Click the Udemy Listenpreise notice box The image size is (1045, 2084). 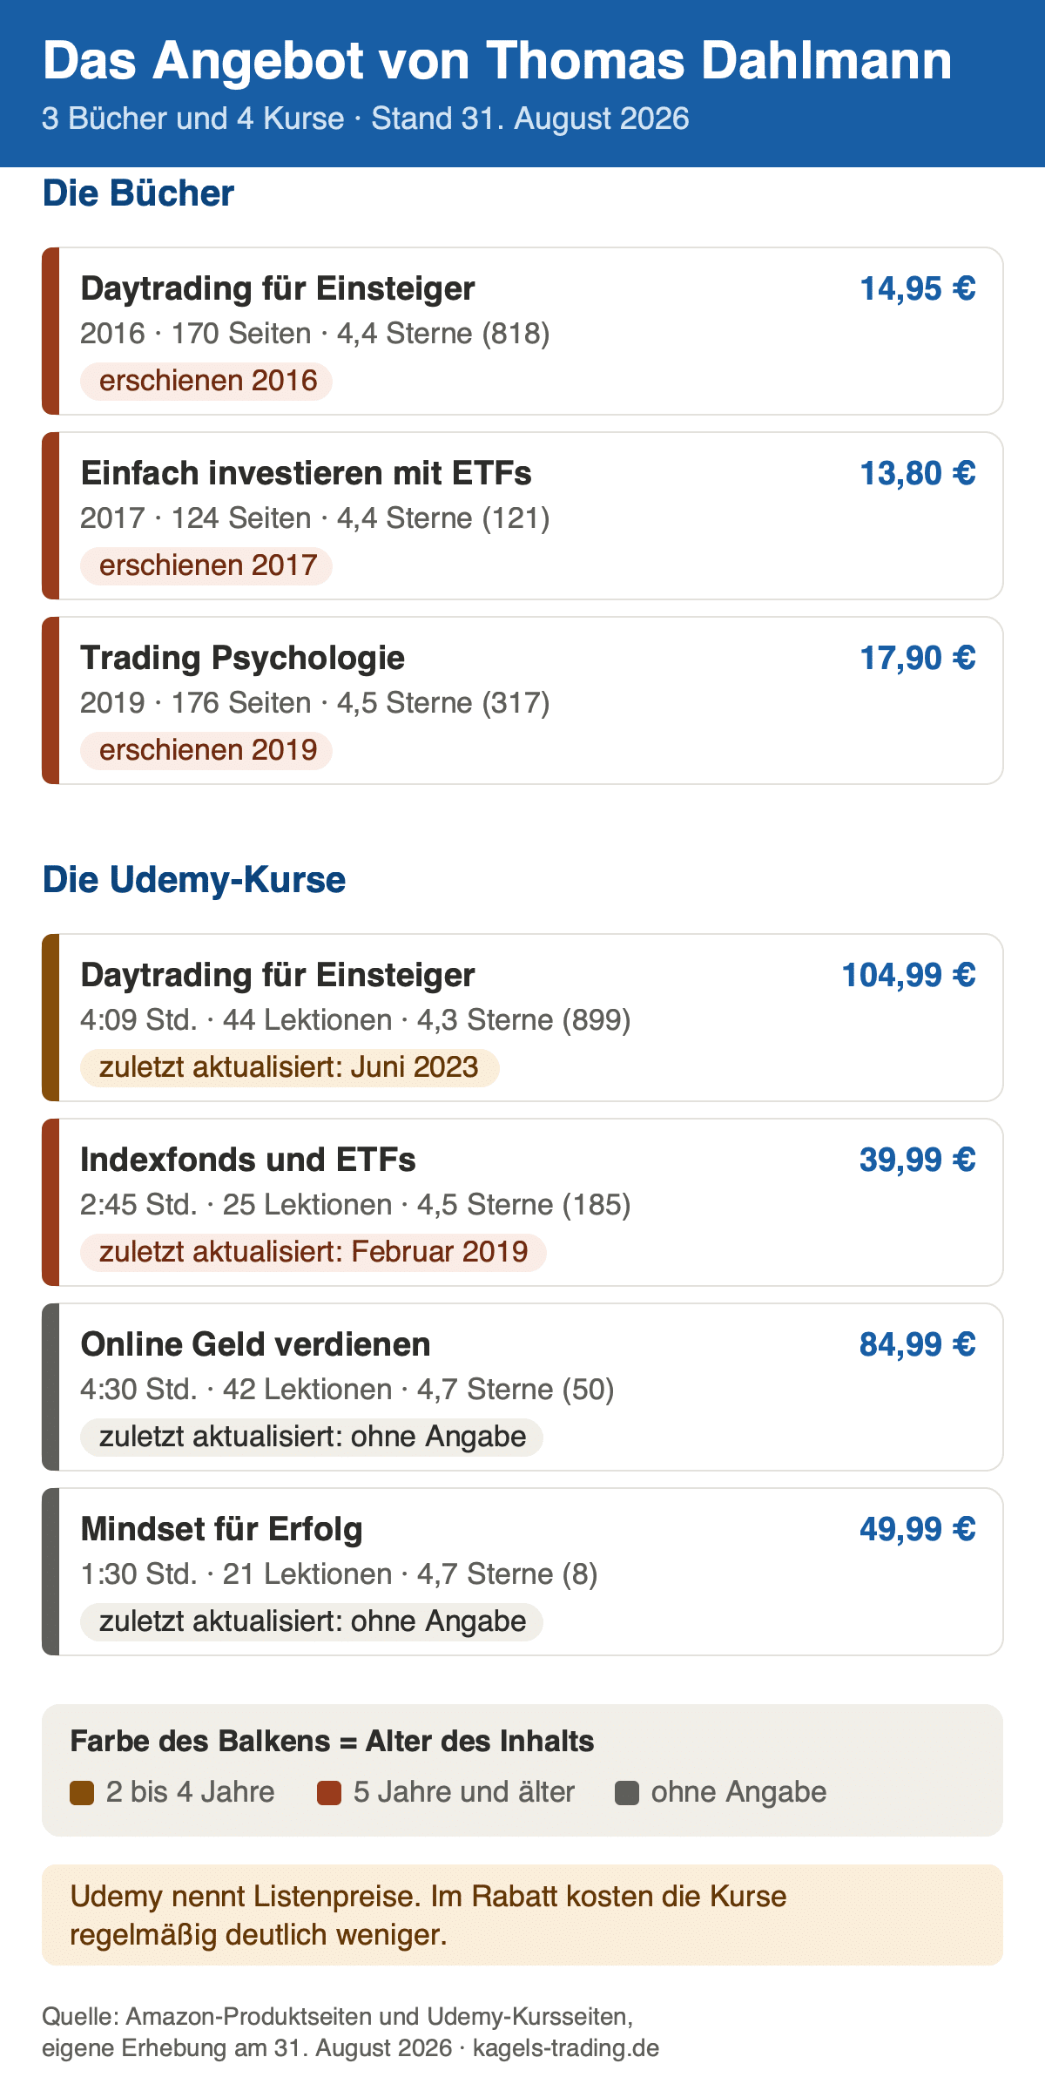pyautogui.click(x=522, y=1915)
